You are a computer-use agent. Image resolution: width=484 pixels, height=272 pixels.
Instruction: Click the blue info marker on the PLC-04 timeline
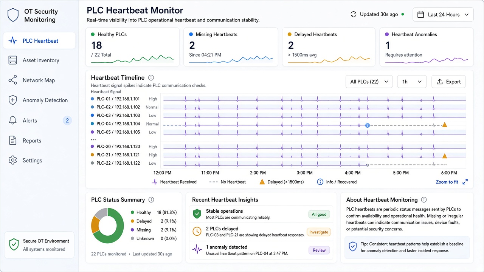point(367,125)
